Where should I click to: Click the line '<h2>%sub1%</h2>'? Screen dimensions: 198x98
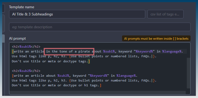pos(26,47)
